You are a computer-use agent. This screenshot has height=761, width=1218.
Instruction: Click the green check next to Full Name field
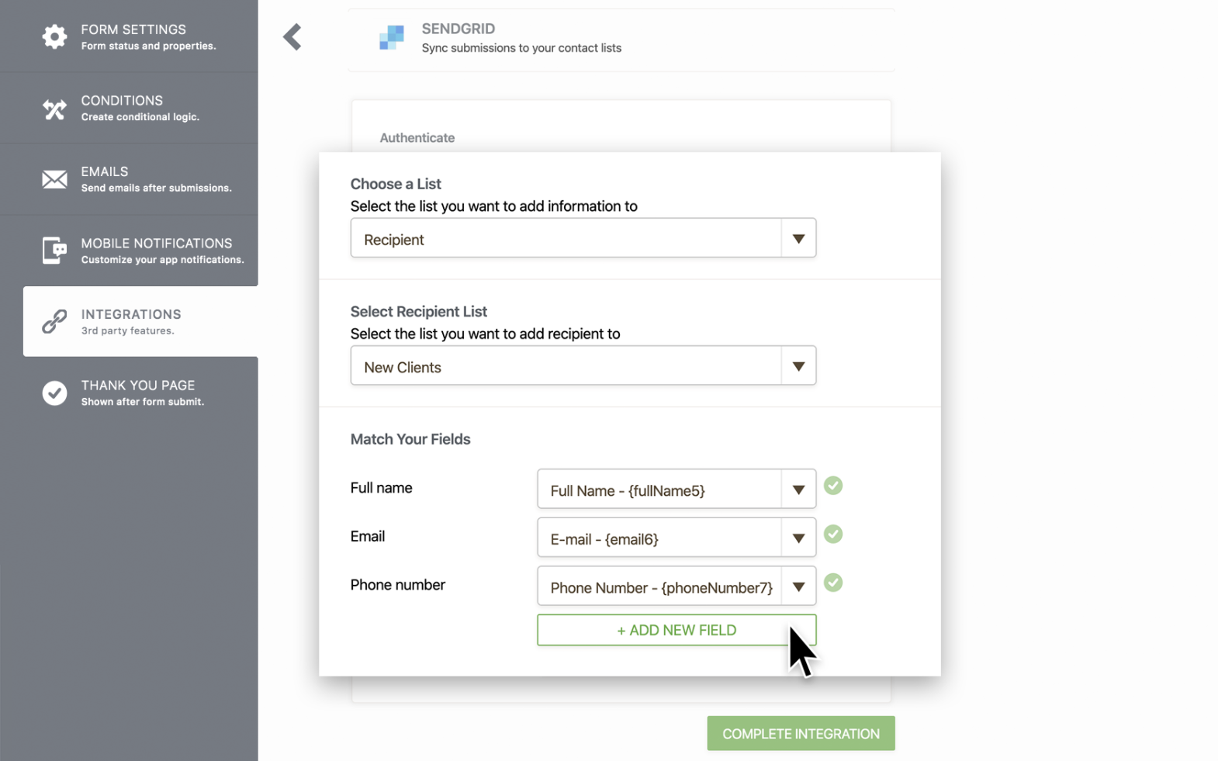click(x=833, y=486)
